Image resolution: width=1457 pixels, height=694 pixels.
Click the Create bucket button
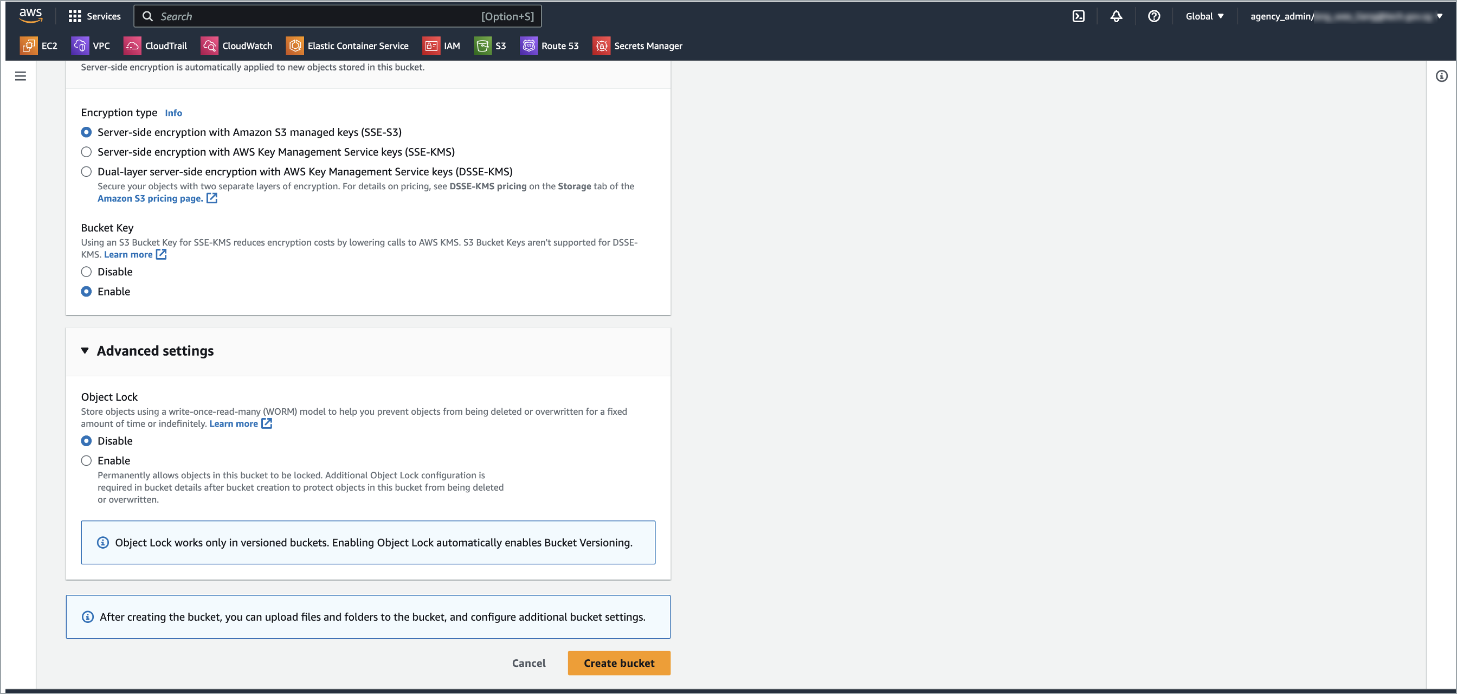pos(619,663)
